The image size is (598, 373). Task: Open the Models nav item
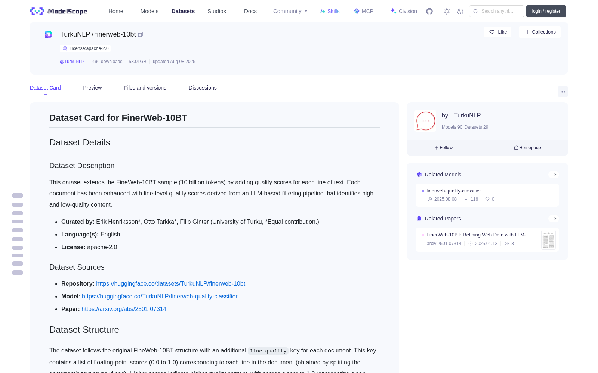click(149, 11)
